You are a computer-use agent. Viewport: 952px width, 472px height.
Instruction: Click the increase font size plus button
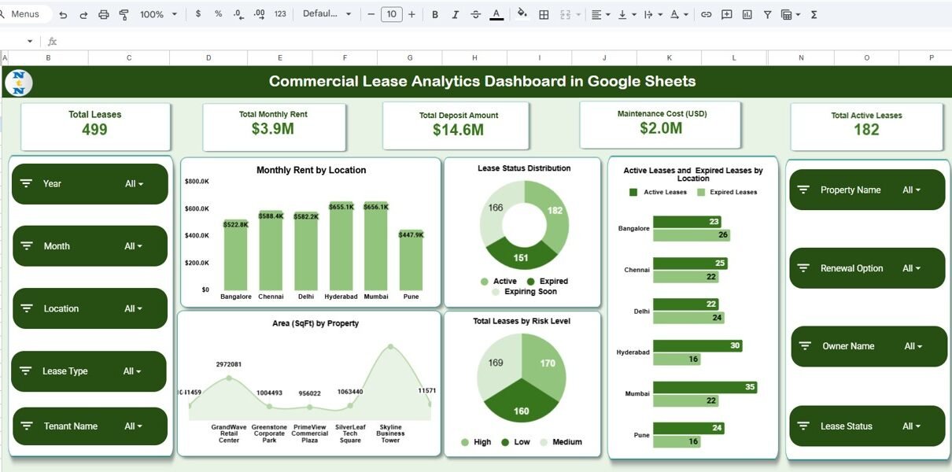pos(411,14)
